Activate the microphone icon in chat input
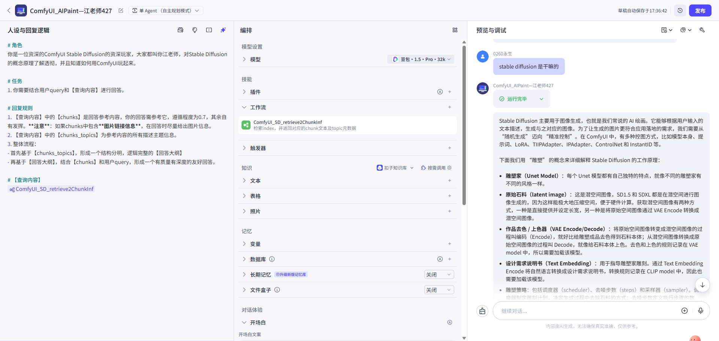This screenshot has width=719, height=341. click(701, 311)
